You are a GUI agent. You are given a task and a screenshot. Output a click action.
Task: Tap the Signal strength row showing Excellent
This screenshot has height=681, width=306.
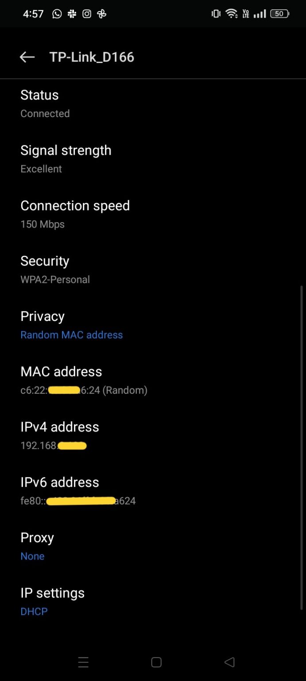pos(66,159)
